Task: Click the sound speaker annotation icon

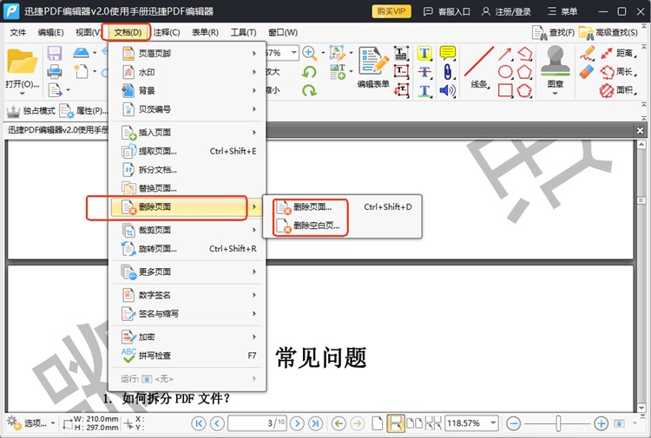Action: 448,90
